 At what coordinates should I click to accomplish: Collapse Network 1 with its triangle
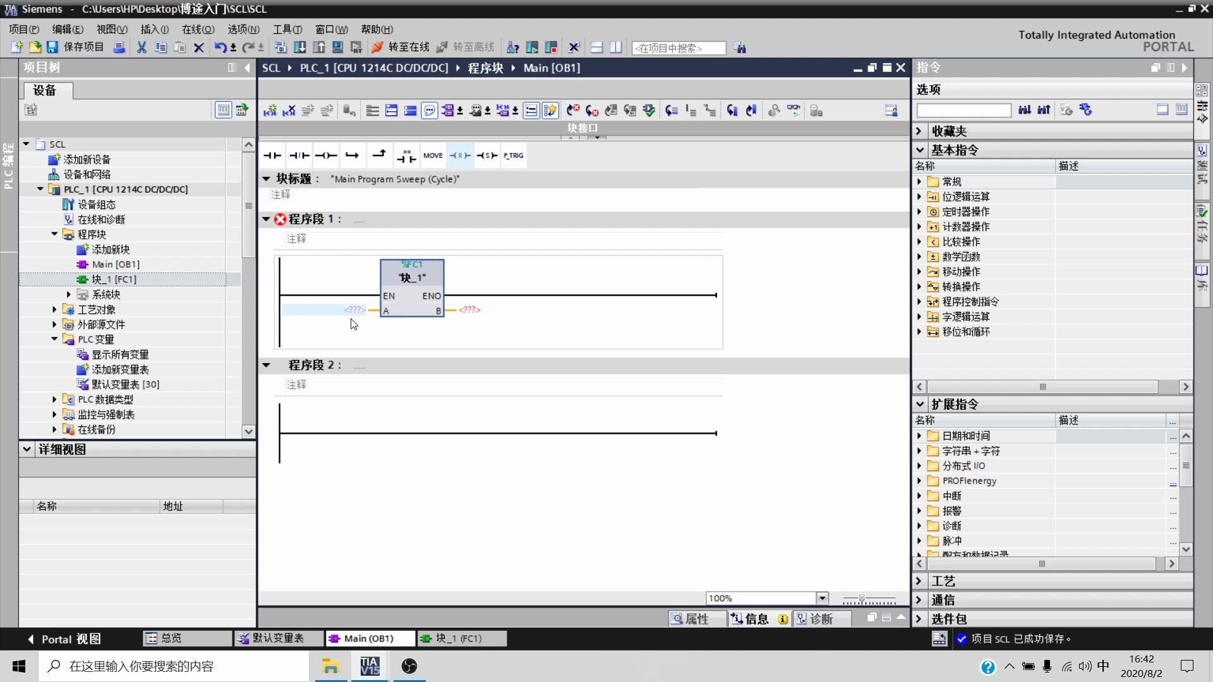(x=266, y=219)
